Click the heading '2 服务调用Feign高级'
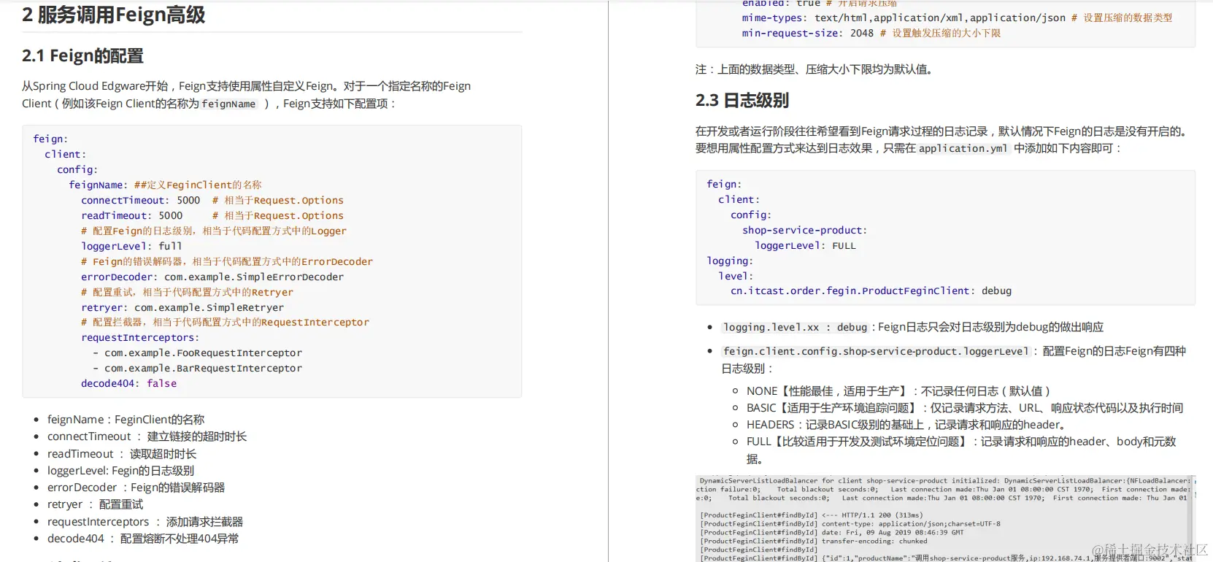 (x=114, y=15)
